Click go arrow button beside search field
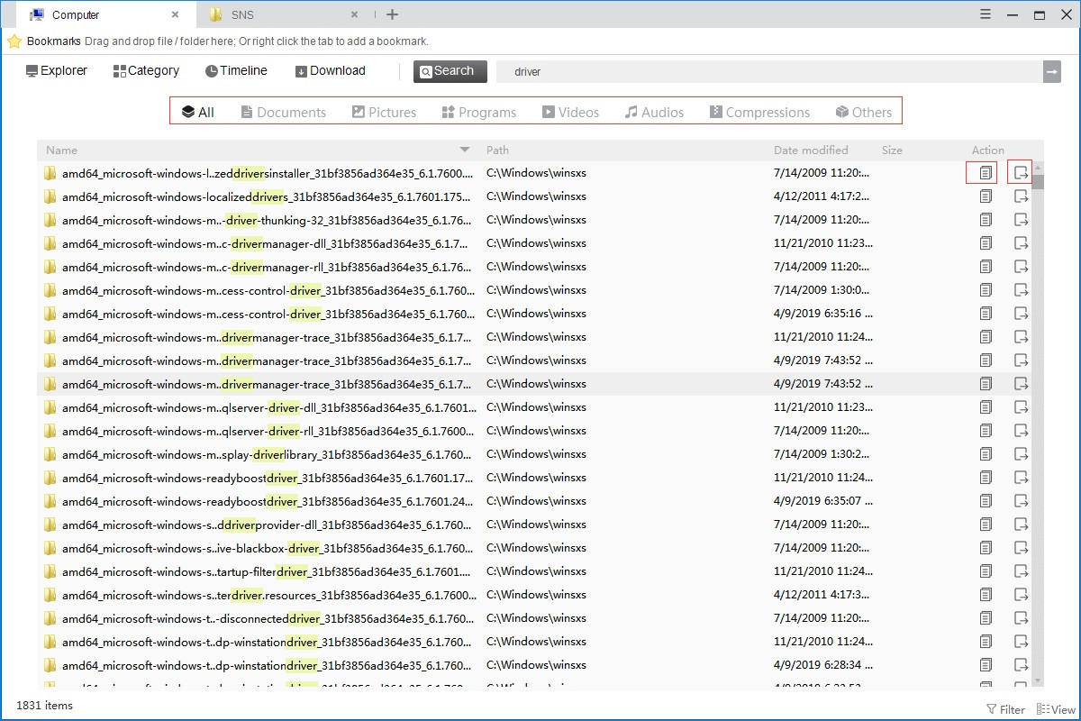Viewport: 1081px width, 721px height. click(x=1051, y=72)
